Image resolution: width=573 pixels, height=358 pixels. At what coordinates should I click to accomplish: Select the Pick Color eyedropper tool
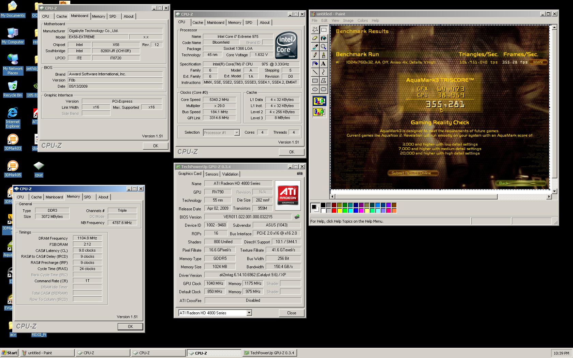315,47
